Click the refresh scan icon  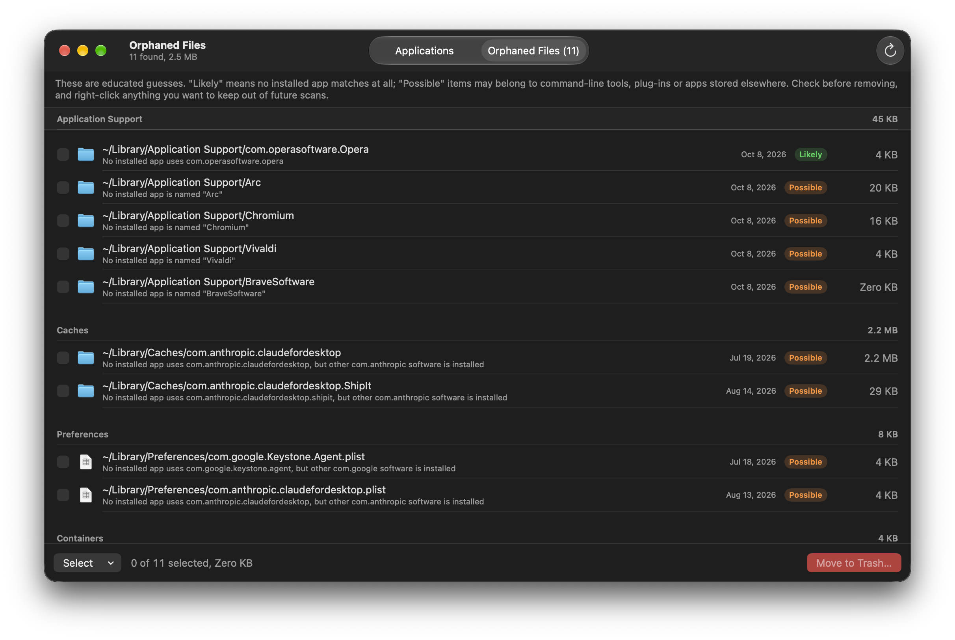pyautogui.click(x=890, y=50)
